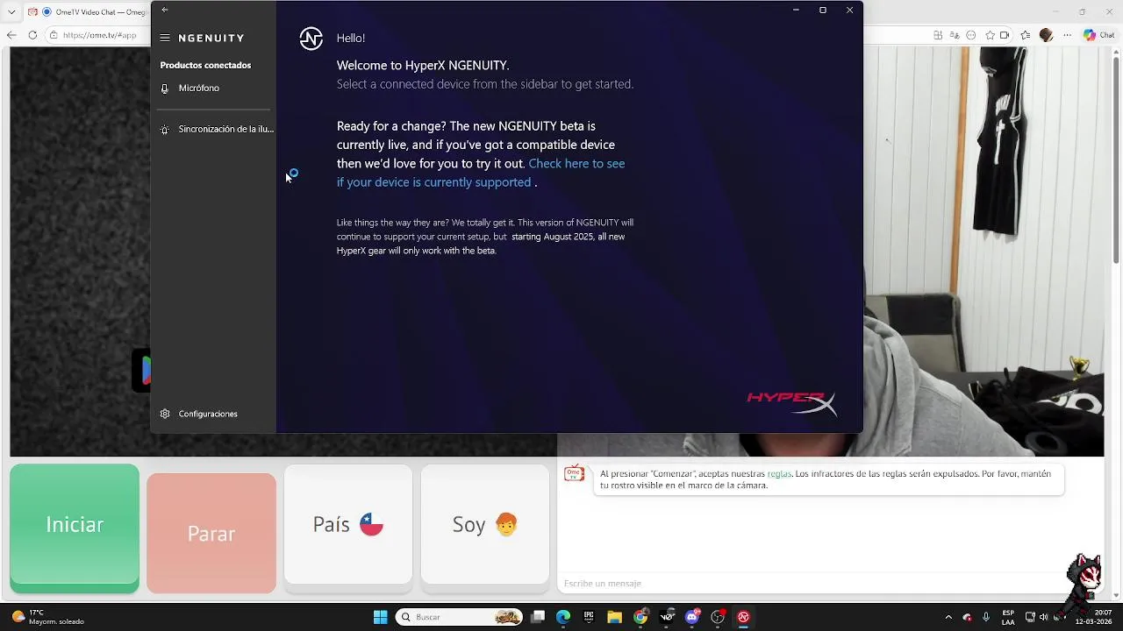Open the País country selector

(x=348, y=524)
